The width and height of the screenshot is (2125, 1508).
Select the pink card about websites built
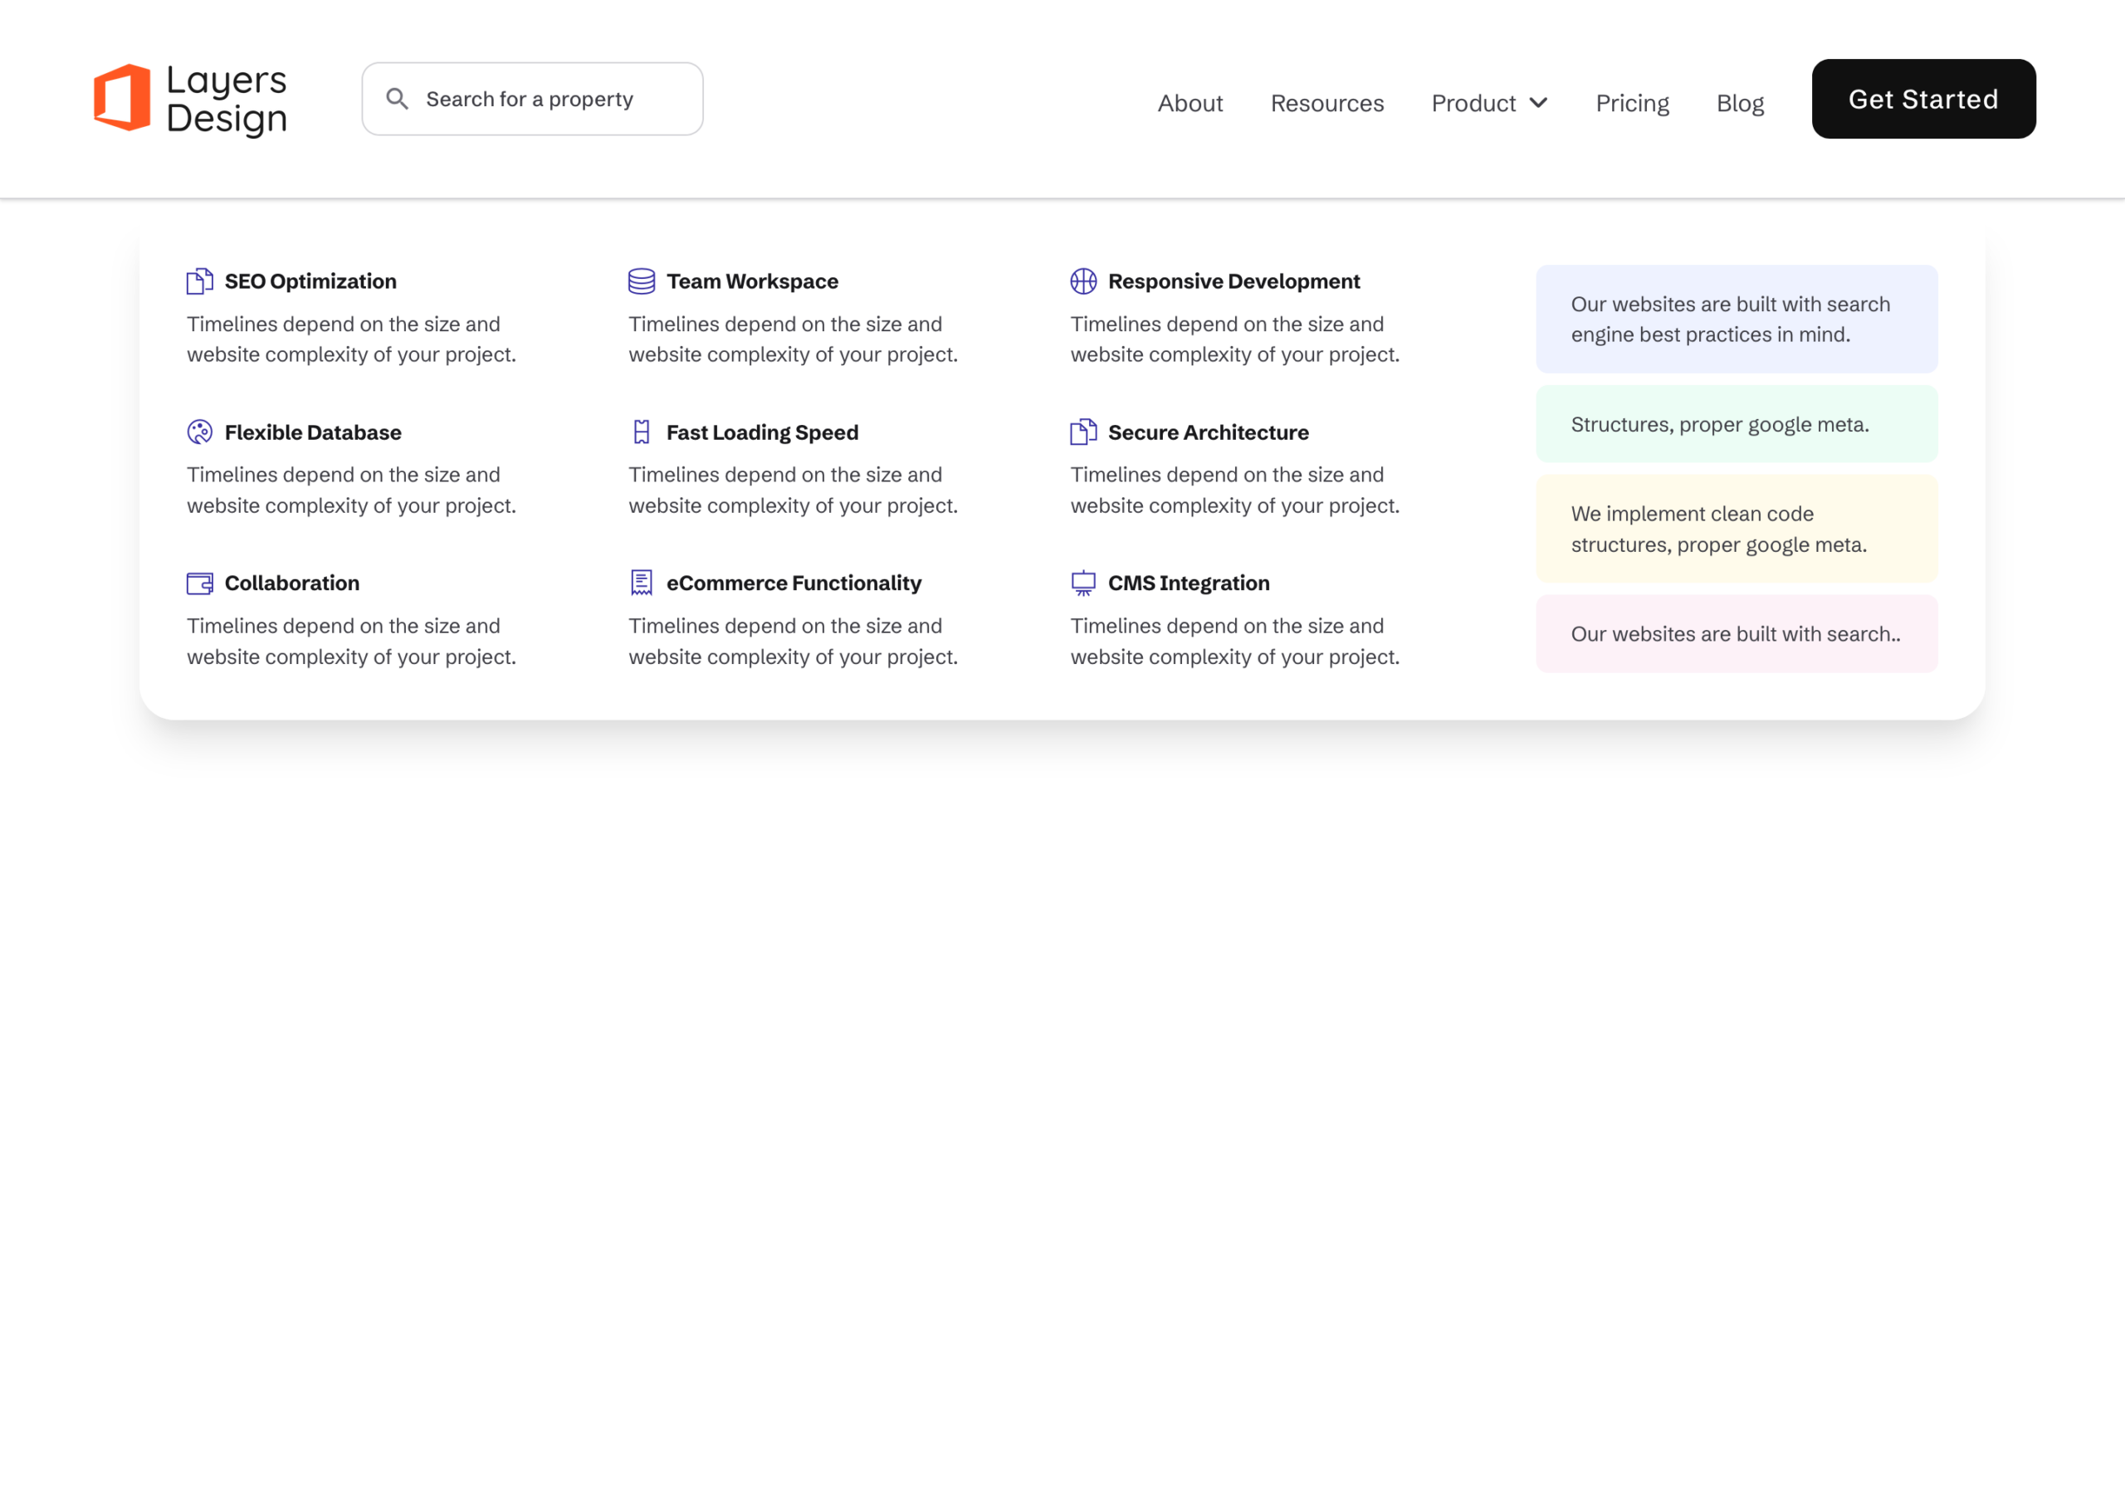pos(1736,634)
